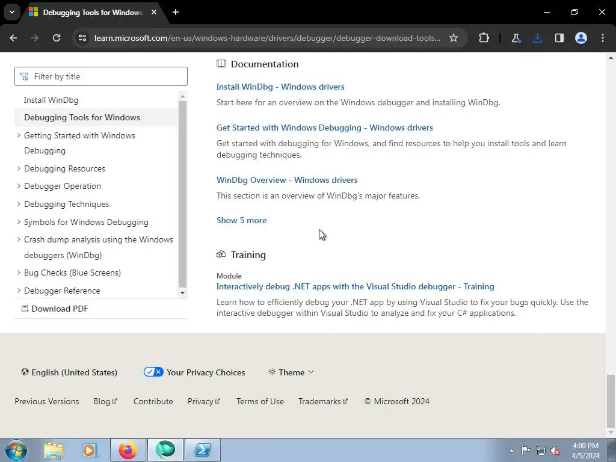Open the Contribute footer link
The height and width of the screenshot is (462, 616).
pyautogui.click(x=153, y=401)
